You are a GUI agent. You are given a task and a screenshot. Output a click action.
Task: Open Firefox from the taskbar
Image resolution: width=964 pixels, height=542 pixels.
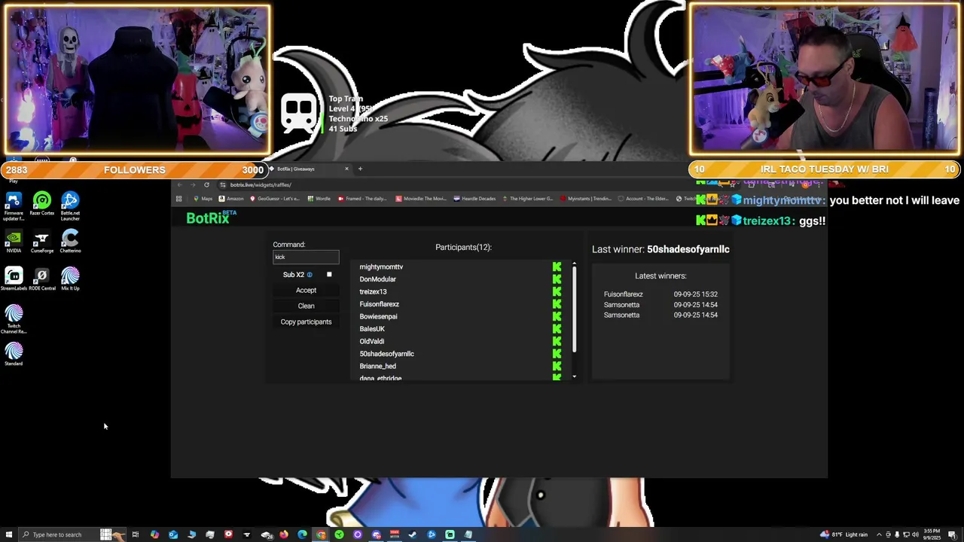tap(284, 534)
